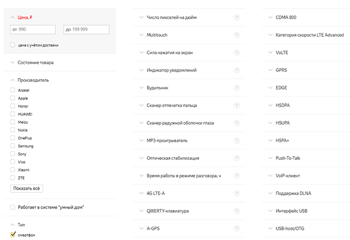Click question mark beside MP3-проигрыватель
Image resolution: width=350 pixels, height=240 pixels.
pos(236,141)
